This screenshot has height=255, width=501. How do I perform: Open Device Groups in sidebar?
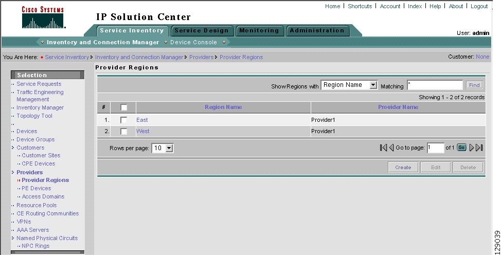pos(35,139)
